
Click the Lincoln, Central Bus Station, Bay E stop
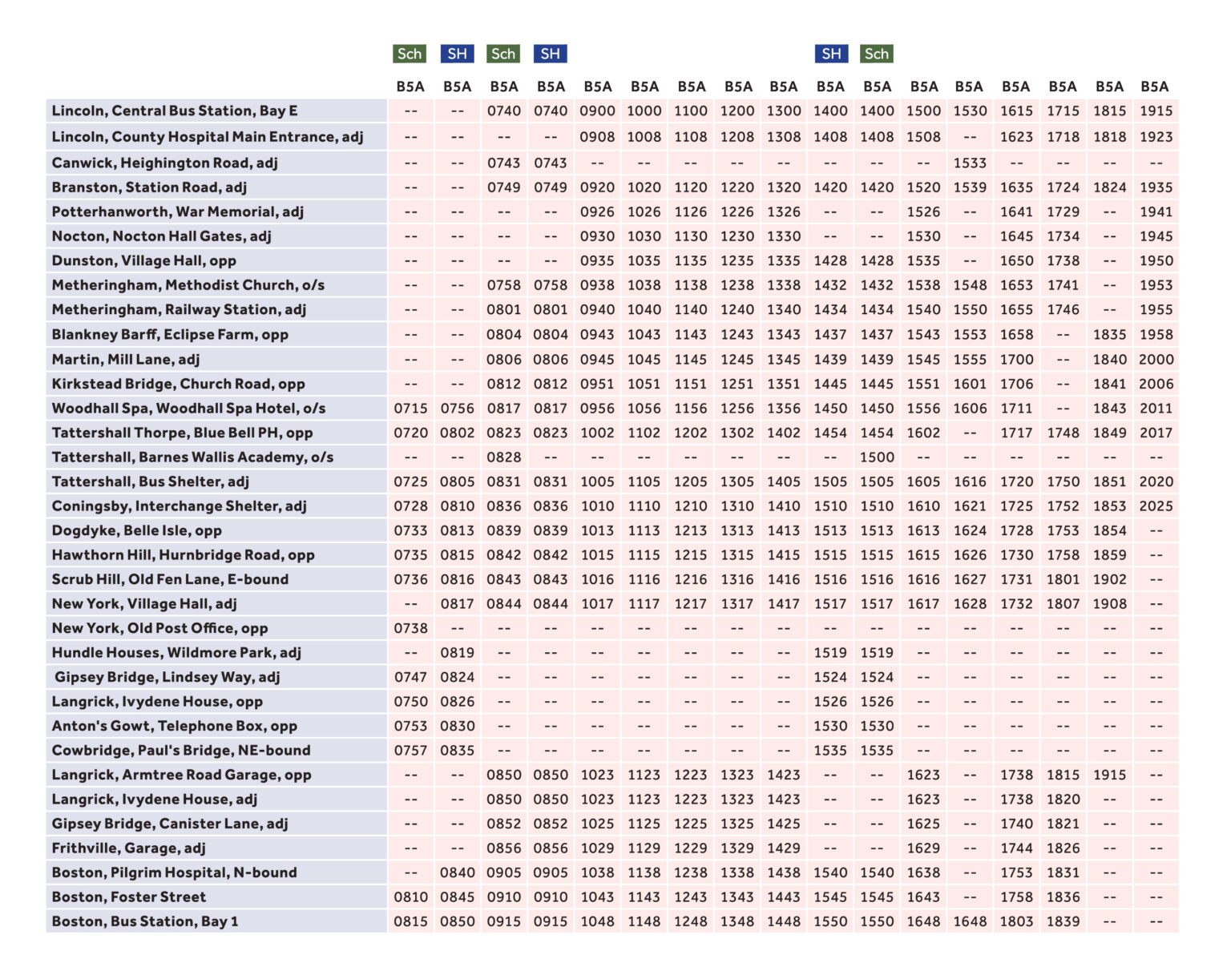[175, 111]
